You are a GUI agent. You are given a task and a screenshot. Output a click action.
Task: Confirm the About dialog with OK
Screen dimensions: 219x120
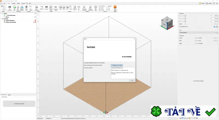tap(132, 80)
